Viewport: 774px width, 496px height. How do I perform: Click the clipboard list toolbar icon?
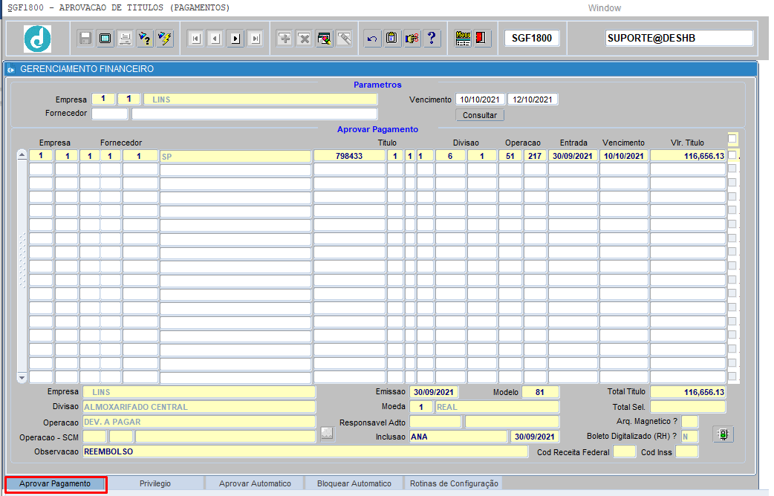[x=392, y=39]
